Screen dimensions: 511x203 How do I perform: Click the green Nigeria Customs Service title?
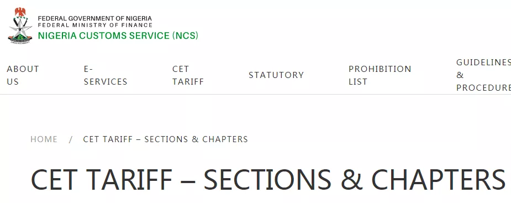(x=118, y=35)
